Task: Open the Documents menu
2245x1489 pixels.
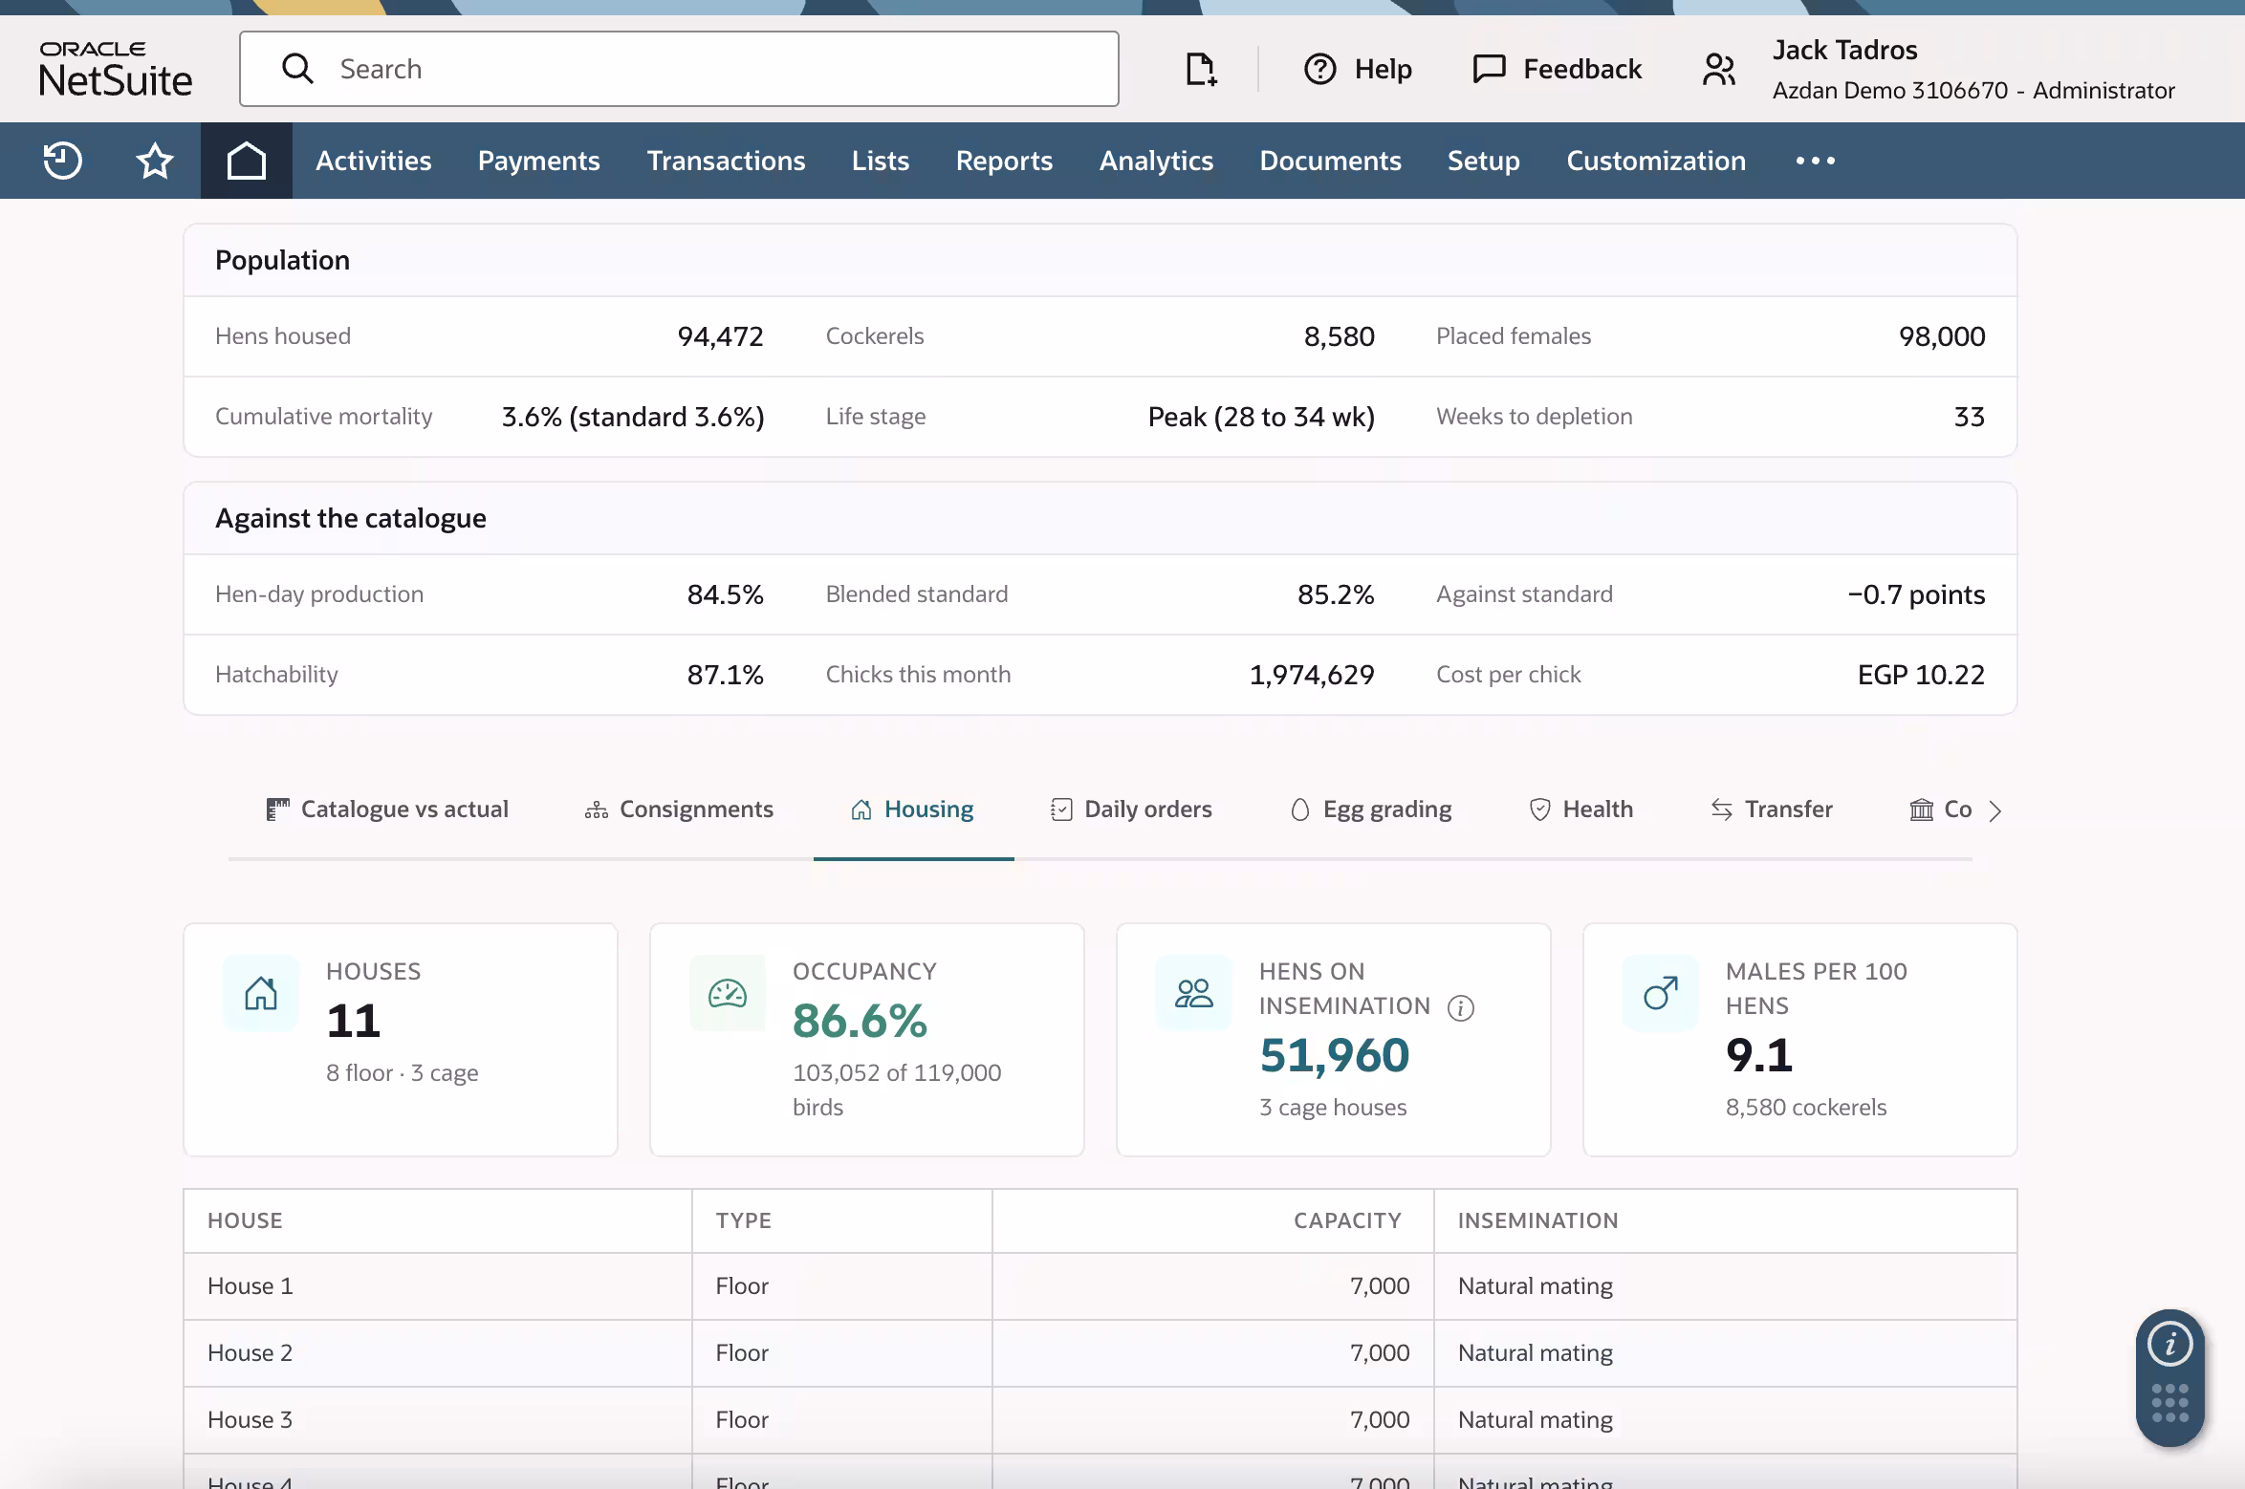Action: pos(1331,161)
